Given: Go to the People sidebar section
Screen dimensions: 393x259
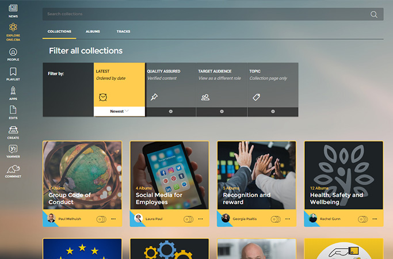Looking at the screenshot, I should coord(13,52).
